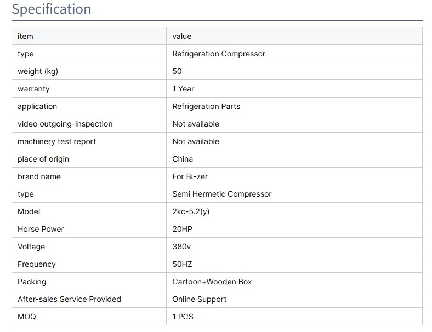This screenshot has height=332, width=432.
Task: Select the 'After-sales Service Provided' label
Action: tap(69, 299)
